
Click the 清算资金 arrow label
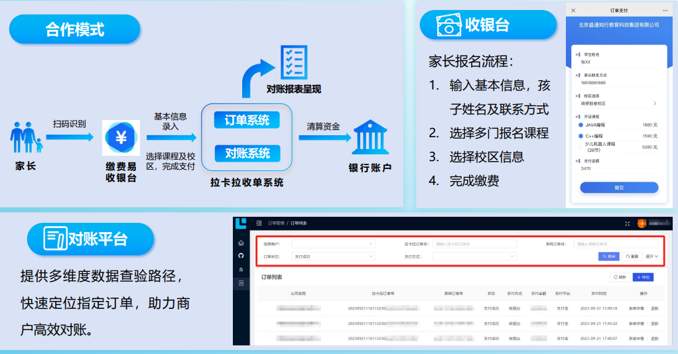tap(324, 127)
